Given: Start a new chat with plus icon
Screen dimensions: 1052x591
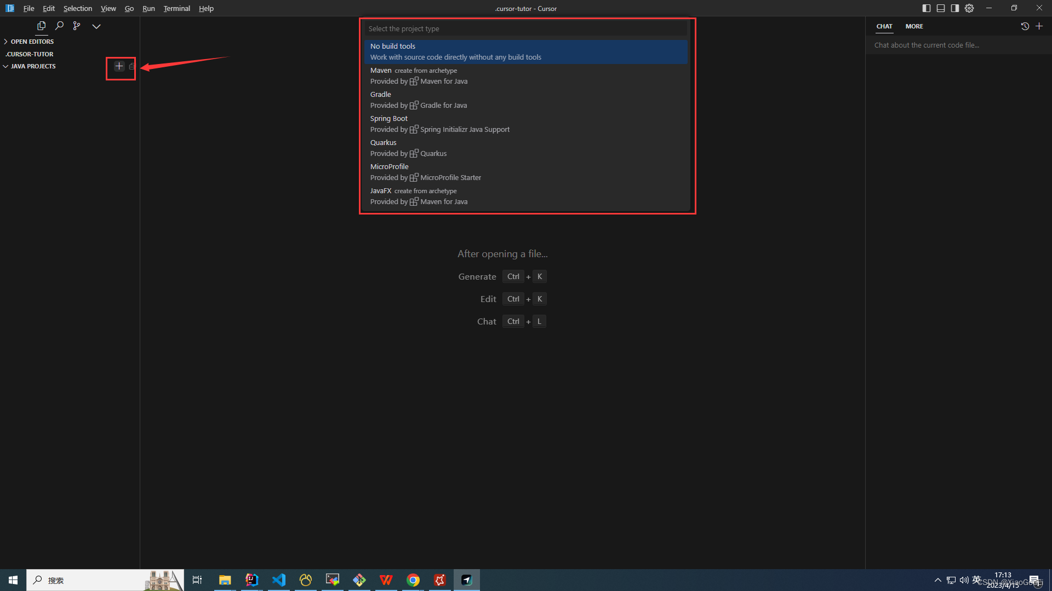Looking at the screenshot, I should tap(1039, 26).
